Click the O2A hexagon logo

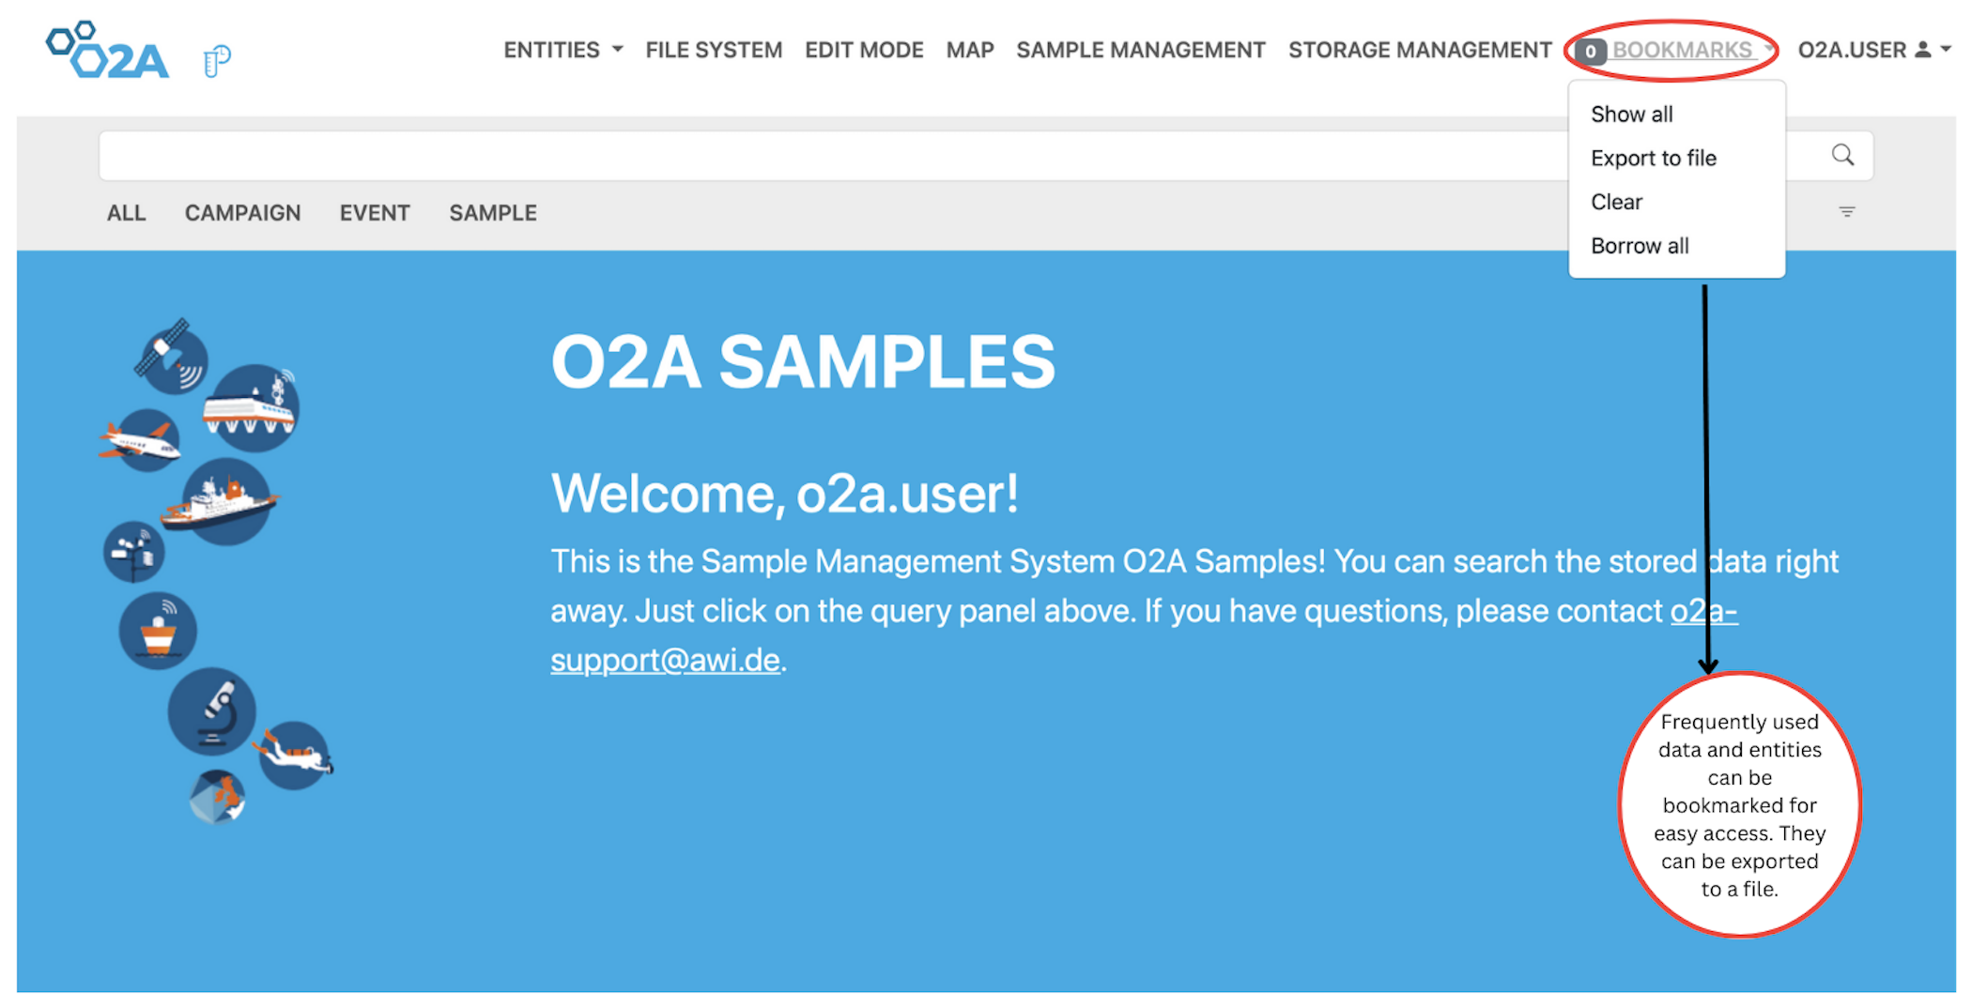(108, 51)
